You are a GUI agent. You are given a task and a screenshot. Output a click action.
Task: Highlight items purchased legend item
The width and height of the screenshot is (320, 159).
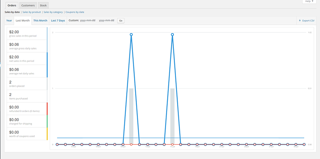pos(27,96)
